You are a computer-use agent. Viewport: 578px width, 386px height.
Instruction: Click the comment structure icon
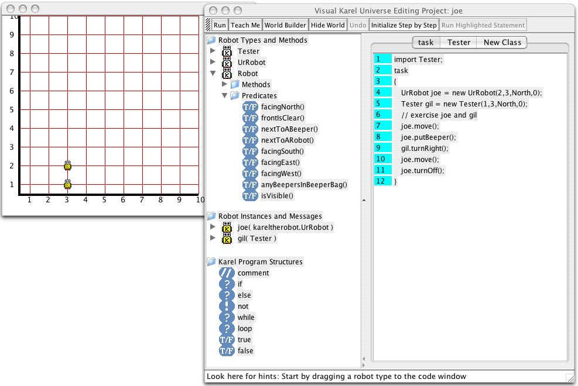click(x=227, y=273)
